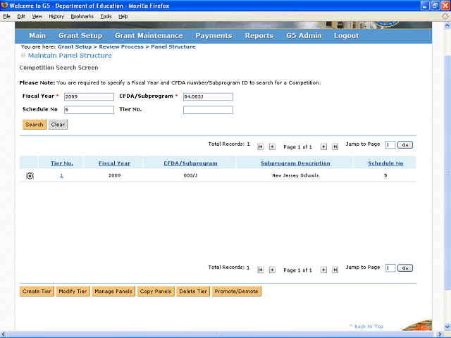The height and width of the screenshot is (338, 451).
Task: Collapse the Maintain Panel Structure section icon
Action: 23,55
